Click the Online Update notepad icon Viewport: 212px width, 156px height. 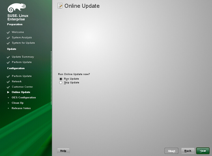pyautogui.click(x=60, y=6)
